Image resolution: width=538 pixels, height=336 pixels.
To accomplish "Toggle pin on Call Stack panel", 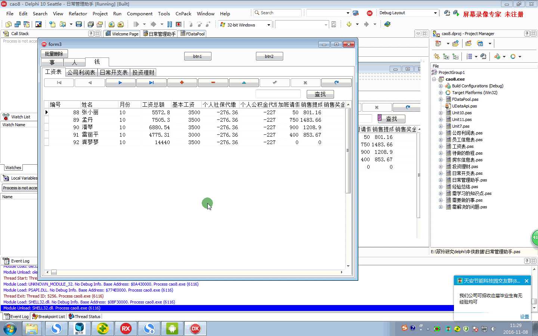I will point(91,34).
